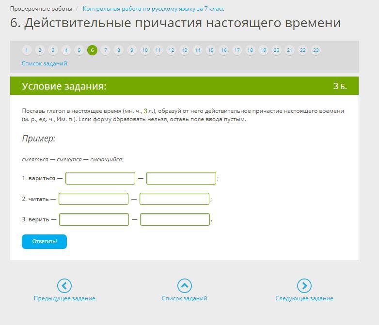Submit answers with the 'Ответить!' button
379x325 pixels.
click(44, 242)
